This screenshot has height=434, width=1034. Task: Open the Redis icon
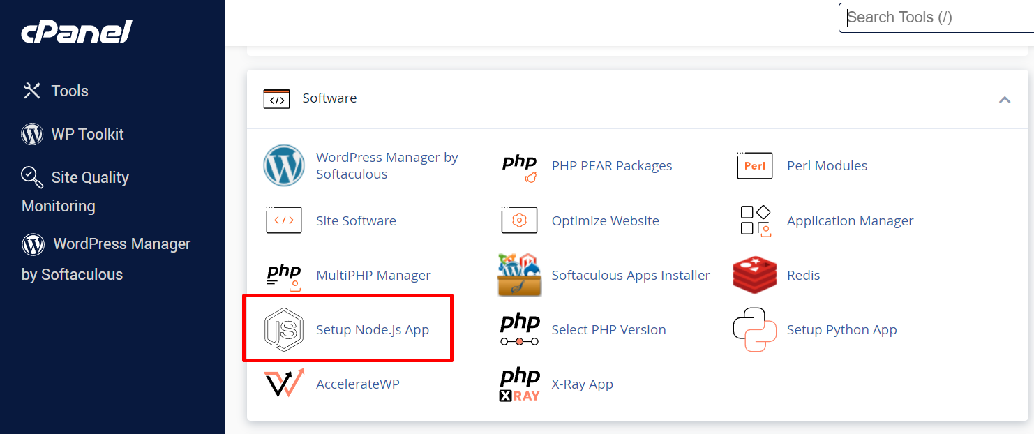(754, 276)
